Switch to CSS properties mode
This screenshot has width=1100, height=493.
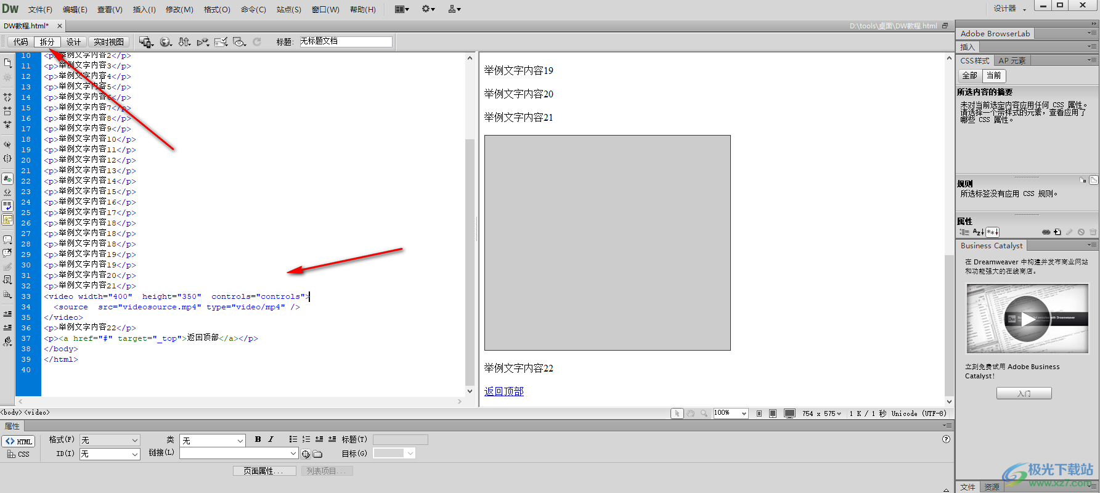pos(18,454)
